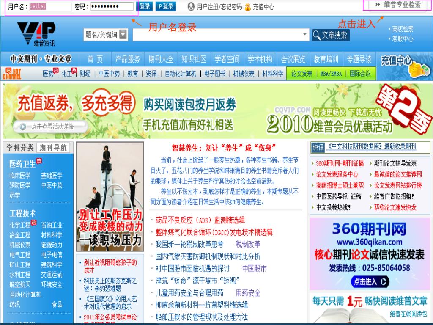Open the 教育培训 nav tab
This screenshot has width=433, height=325.
326,59
